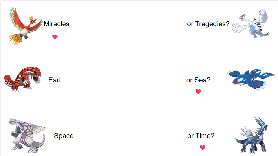Select the 'or' preceding 'Sea?'
278x156 pixels.
(x=189, y=80)
